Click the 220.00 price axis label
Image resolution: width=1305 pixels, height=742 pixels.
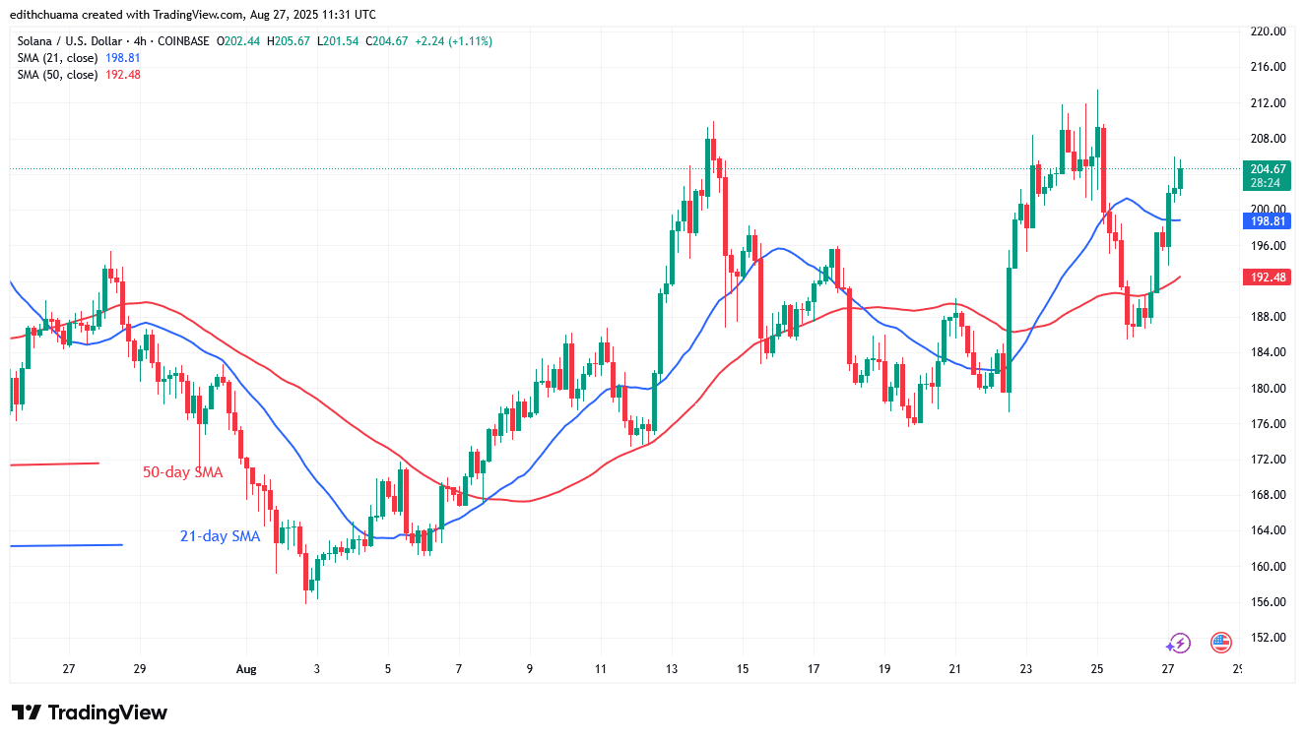(x=1267, y=31)
